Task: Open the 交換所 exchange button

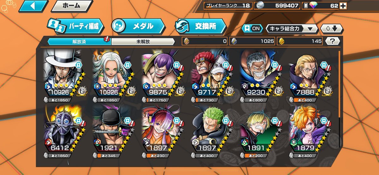Action: coord(201,26)
